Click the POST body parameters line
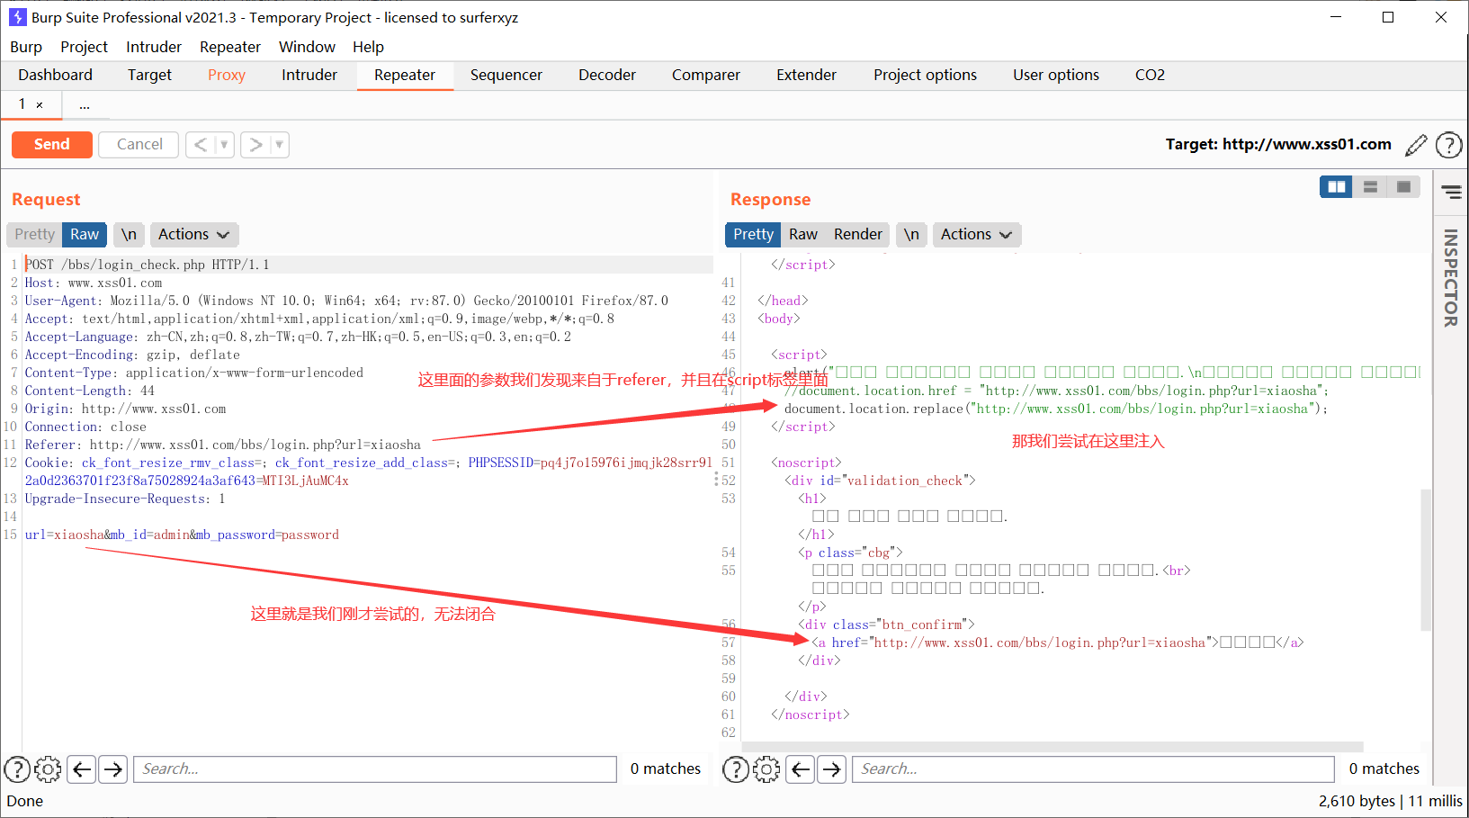The width and height of the screenshot is (1469, 818). click(182, 535)
